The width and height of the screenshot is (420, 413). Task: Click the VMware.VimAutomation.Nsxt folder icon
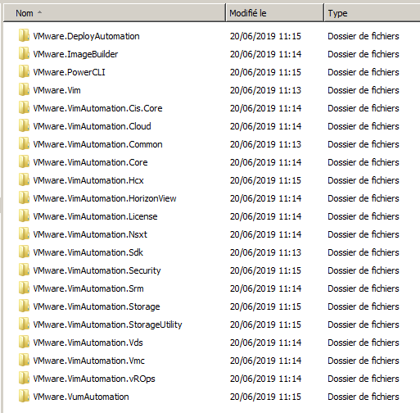pos(24,234)
